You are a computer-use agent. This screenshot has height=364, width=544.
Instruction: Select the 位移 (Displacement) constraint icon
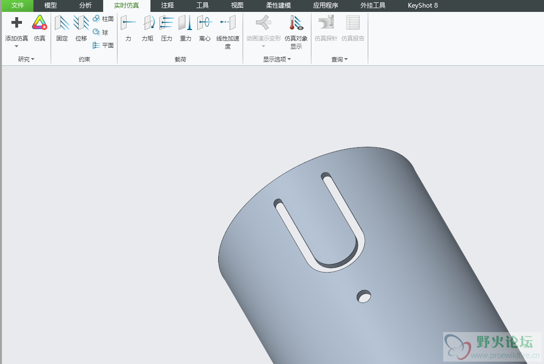click(81, 23)
